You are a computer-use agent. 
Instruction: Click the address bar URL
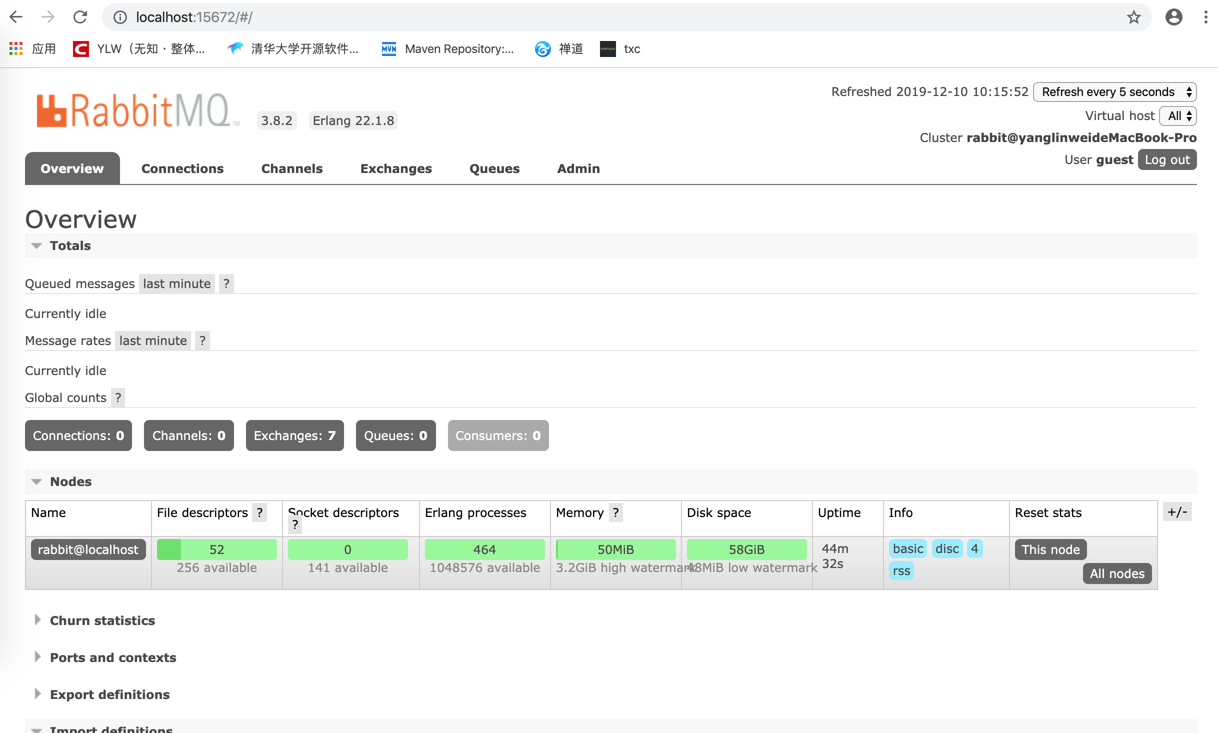[194, 17]
